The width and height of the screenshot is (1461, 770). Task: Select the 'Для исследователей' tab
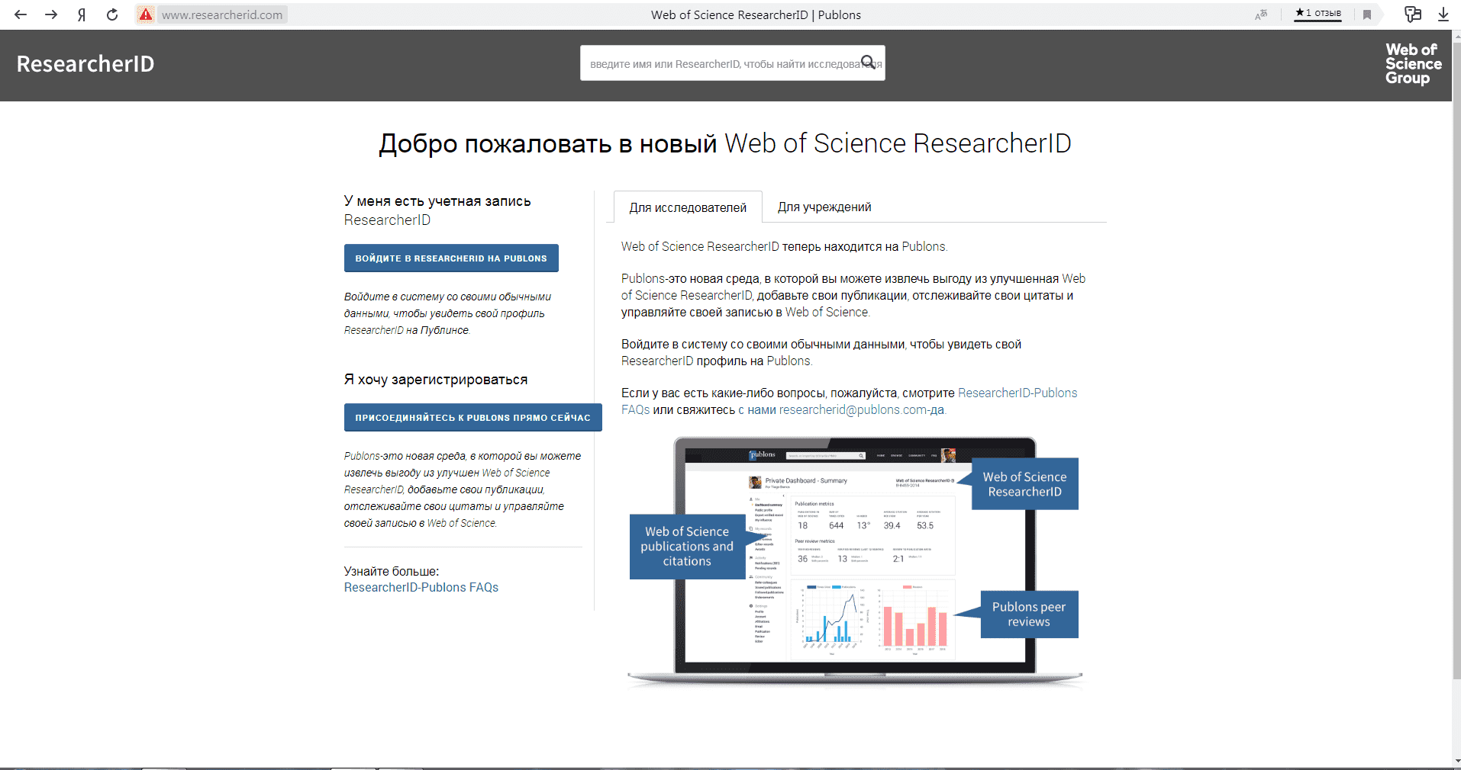point(686,207)
